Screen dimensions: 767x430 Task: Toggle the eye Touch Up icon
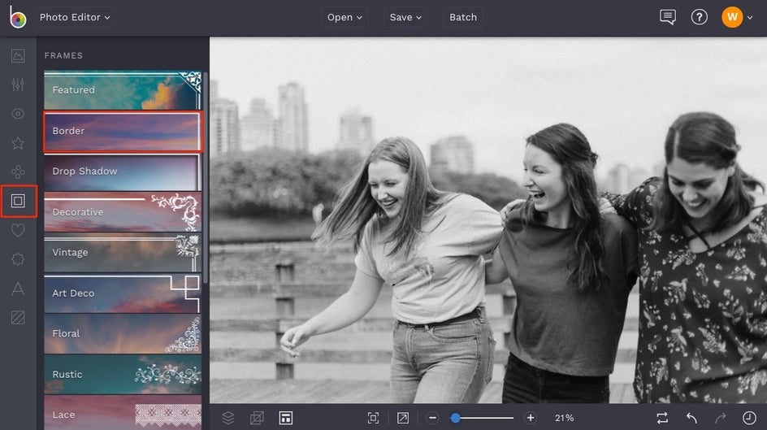pos(18,114)
